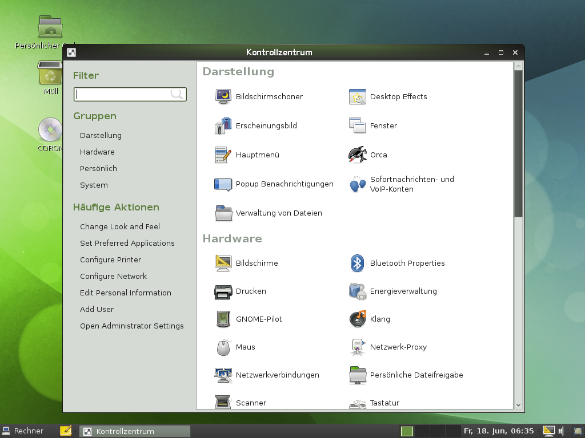Click the scrollbar down arrow

coord(518,405)
